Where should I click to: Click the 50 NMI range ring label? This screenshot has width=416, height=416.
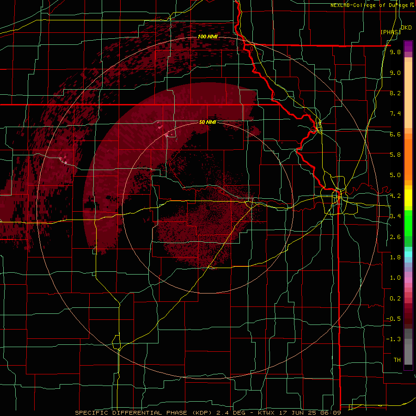tap(208, 122)
